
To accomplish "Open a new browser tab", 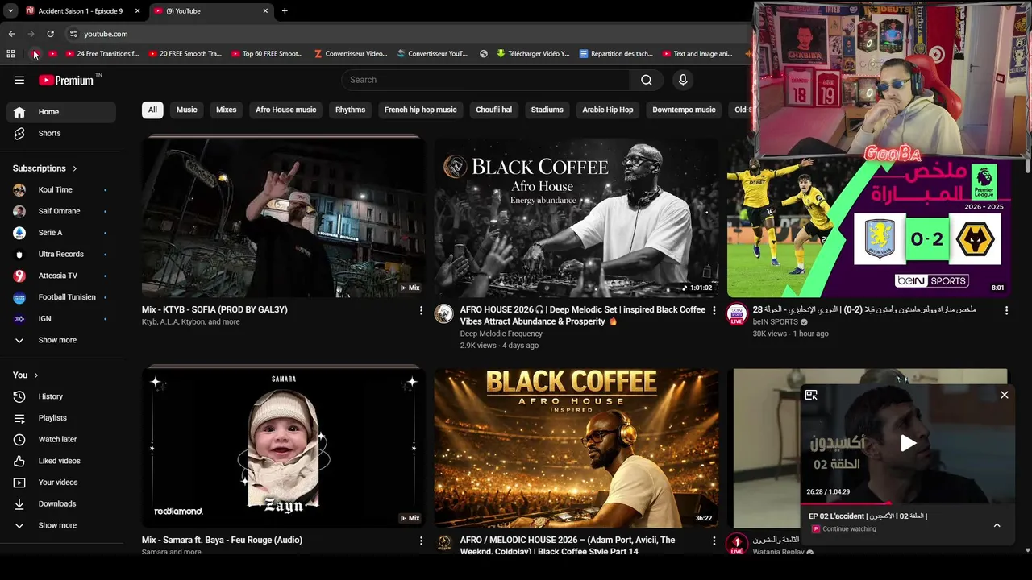I will coord(285,11).
